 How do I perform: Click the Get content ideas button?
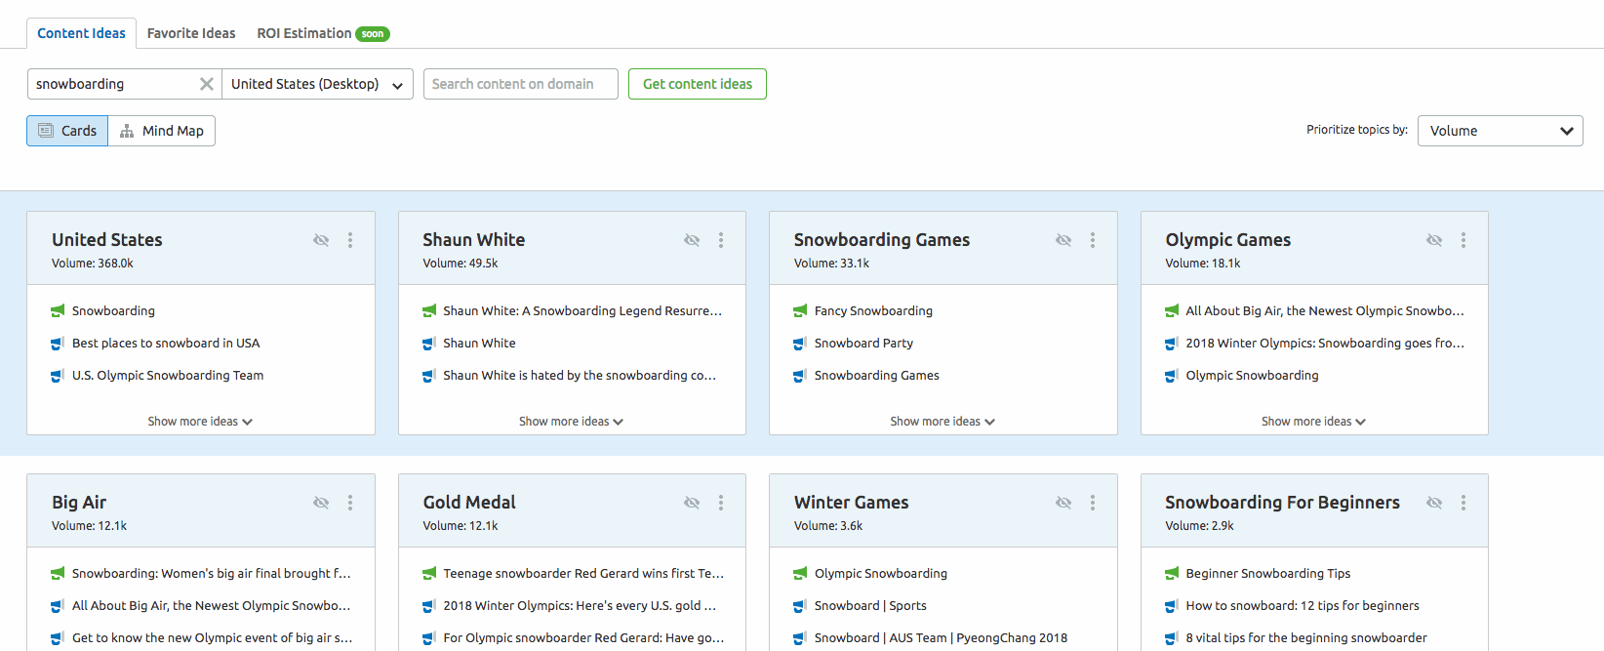pos(698,84)
